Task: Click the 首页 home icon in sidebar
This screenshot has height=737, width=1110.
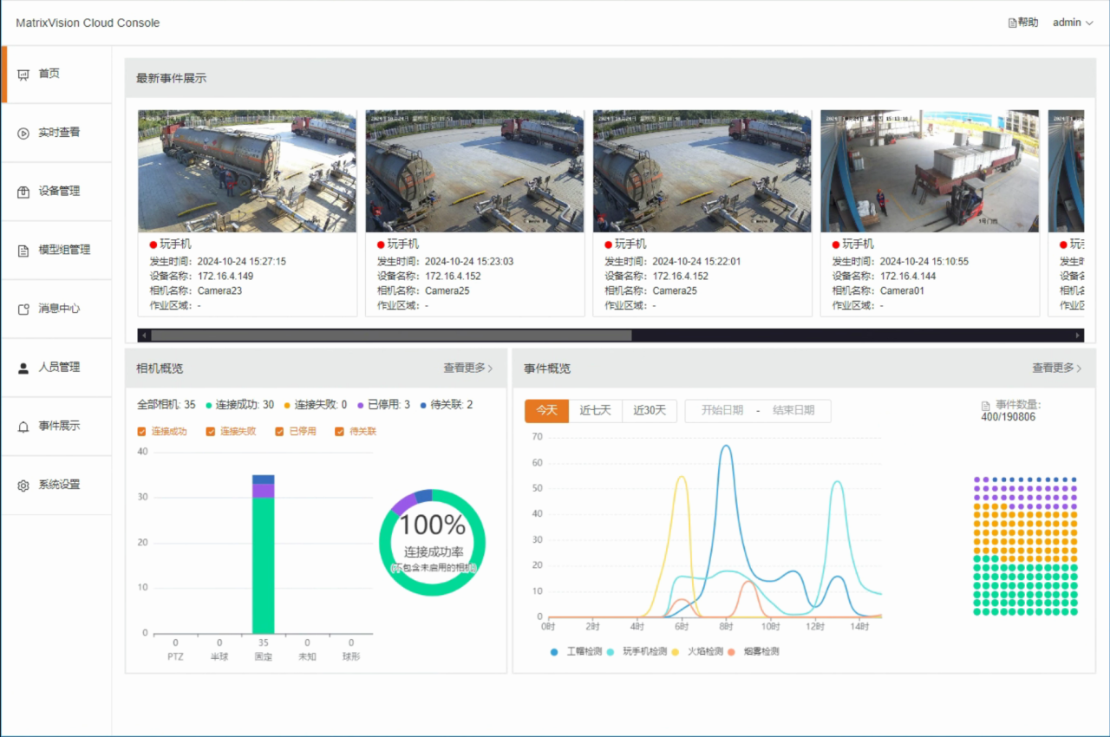Action: [x=23, y=75]
